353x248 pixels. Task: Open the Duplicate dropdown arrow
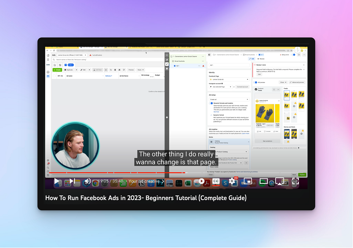(77, 70)
